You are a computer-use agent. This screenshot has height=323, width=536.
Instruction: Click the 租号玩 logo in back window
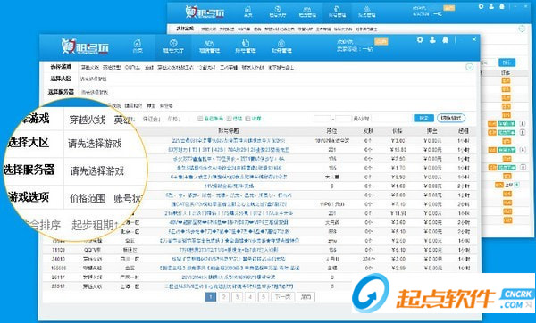coord(205,12)
